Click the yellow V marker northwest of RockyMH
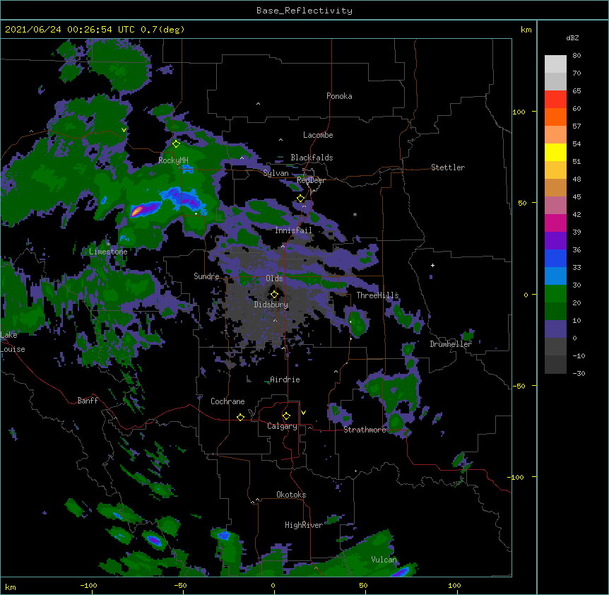The height and width of the screenshot is (595, 609). 124,130
